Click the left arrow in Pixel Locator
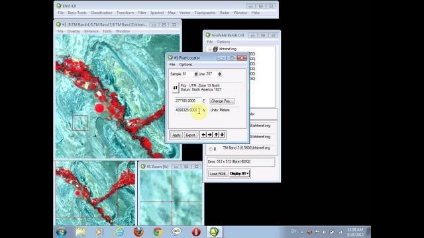This screenshot has height=238, width=424. 203,135
